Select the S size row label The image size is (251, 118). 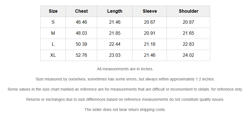tap(53, 22)
